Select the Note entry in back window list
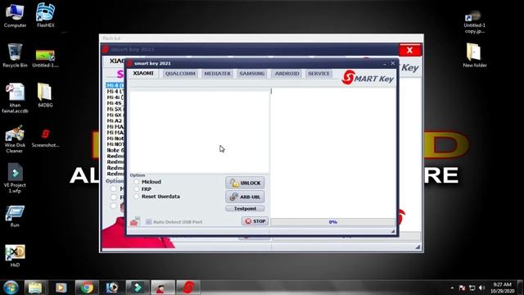Screen dimensions: 524x295 115,150
